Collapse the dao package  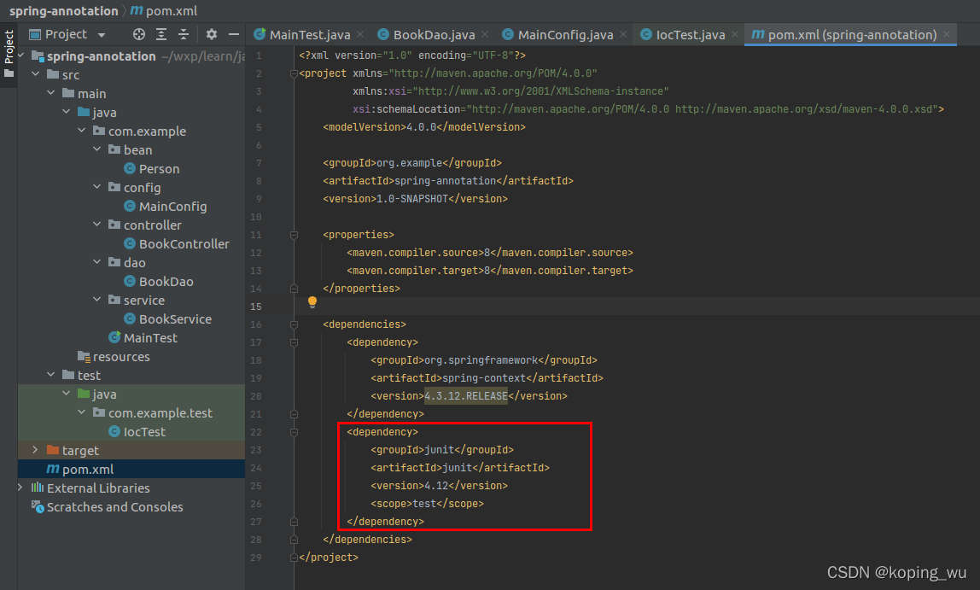pyautogui.click(x=96, y=262)
